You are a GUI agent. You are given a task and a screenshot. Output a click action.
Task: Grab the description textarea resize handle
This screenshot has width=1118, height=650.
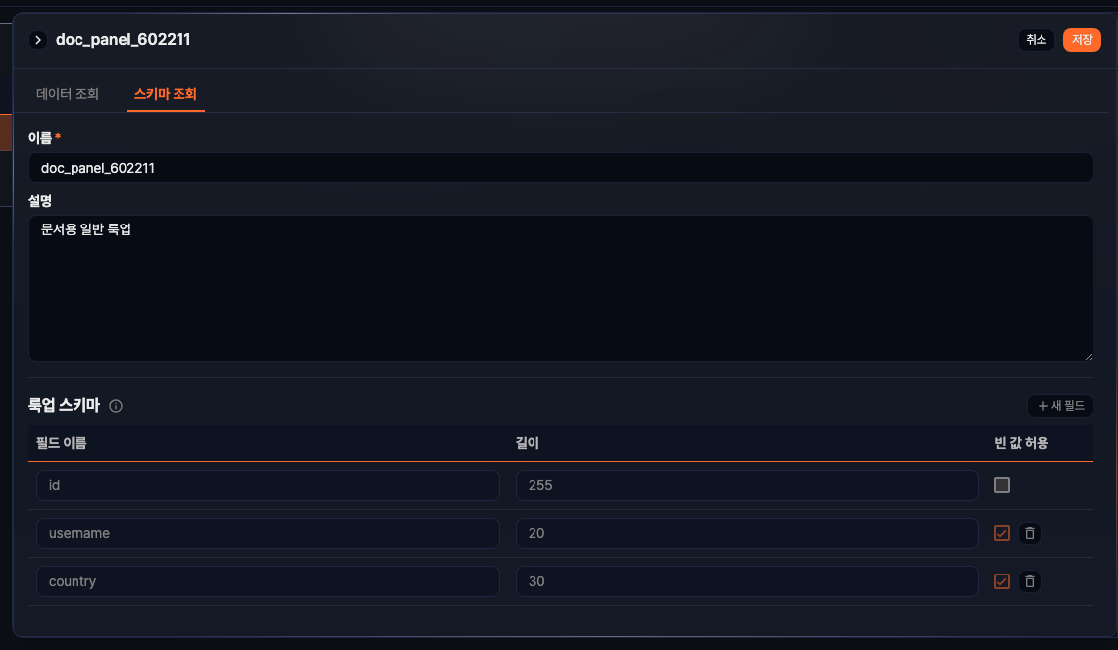[1088, 356]
